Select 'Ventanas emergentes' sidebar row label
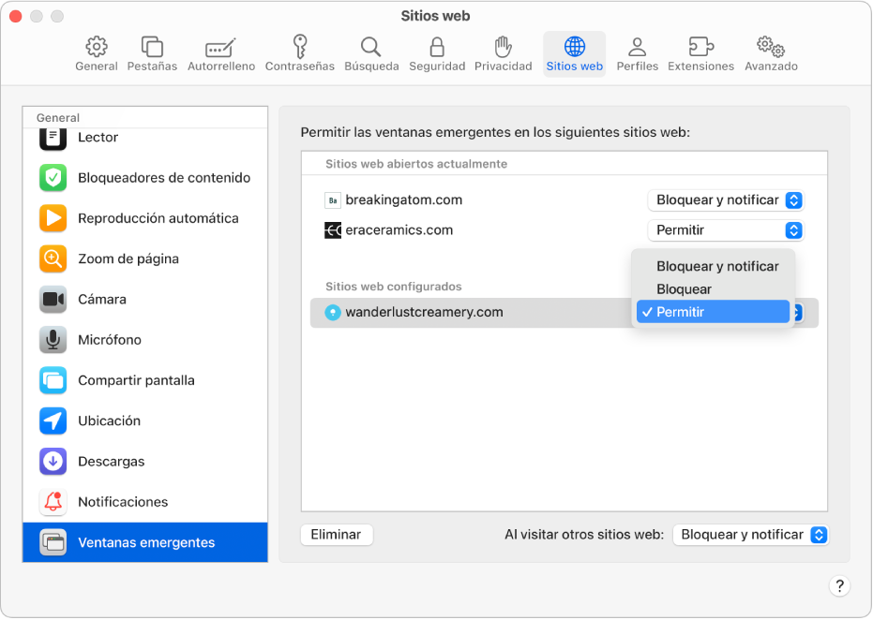Screen dimensions: 873x620 pos(146,542)
